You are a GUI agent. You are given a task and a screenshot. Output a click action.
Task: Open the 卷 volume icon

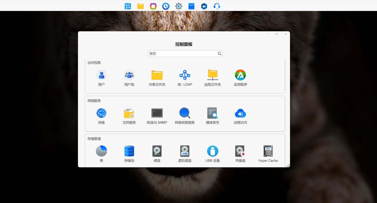coord(101,151)
